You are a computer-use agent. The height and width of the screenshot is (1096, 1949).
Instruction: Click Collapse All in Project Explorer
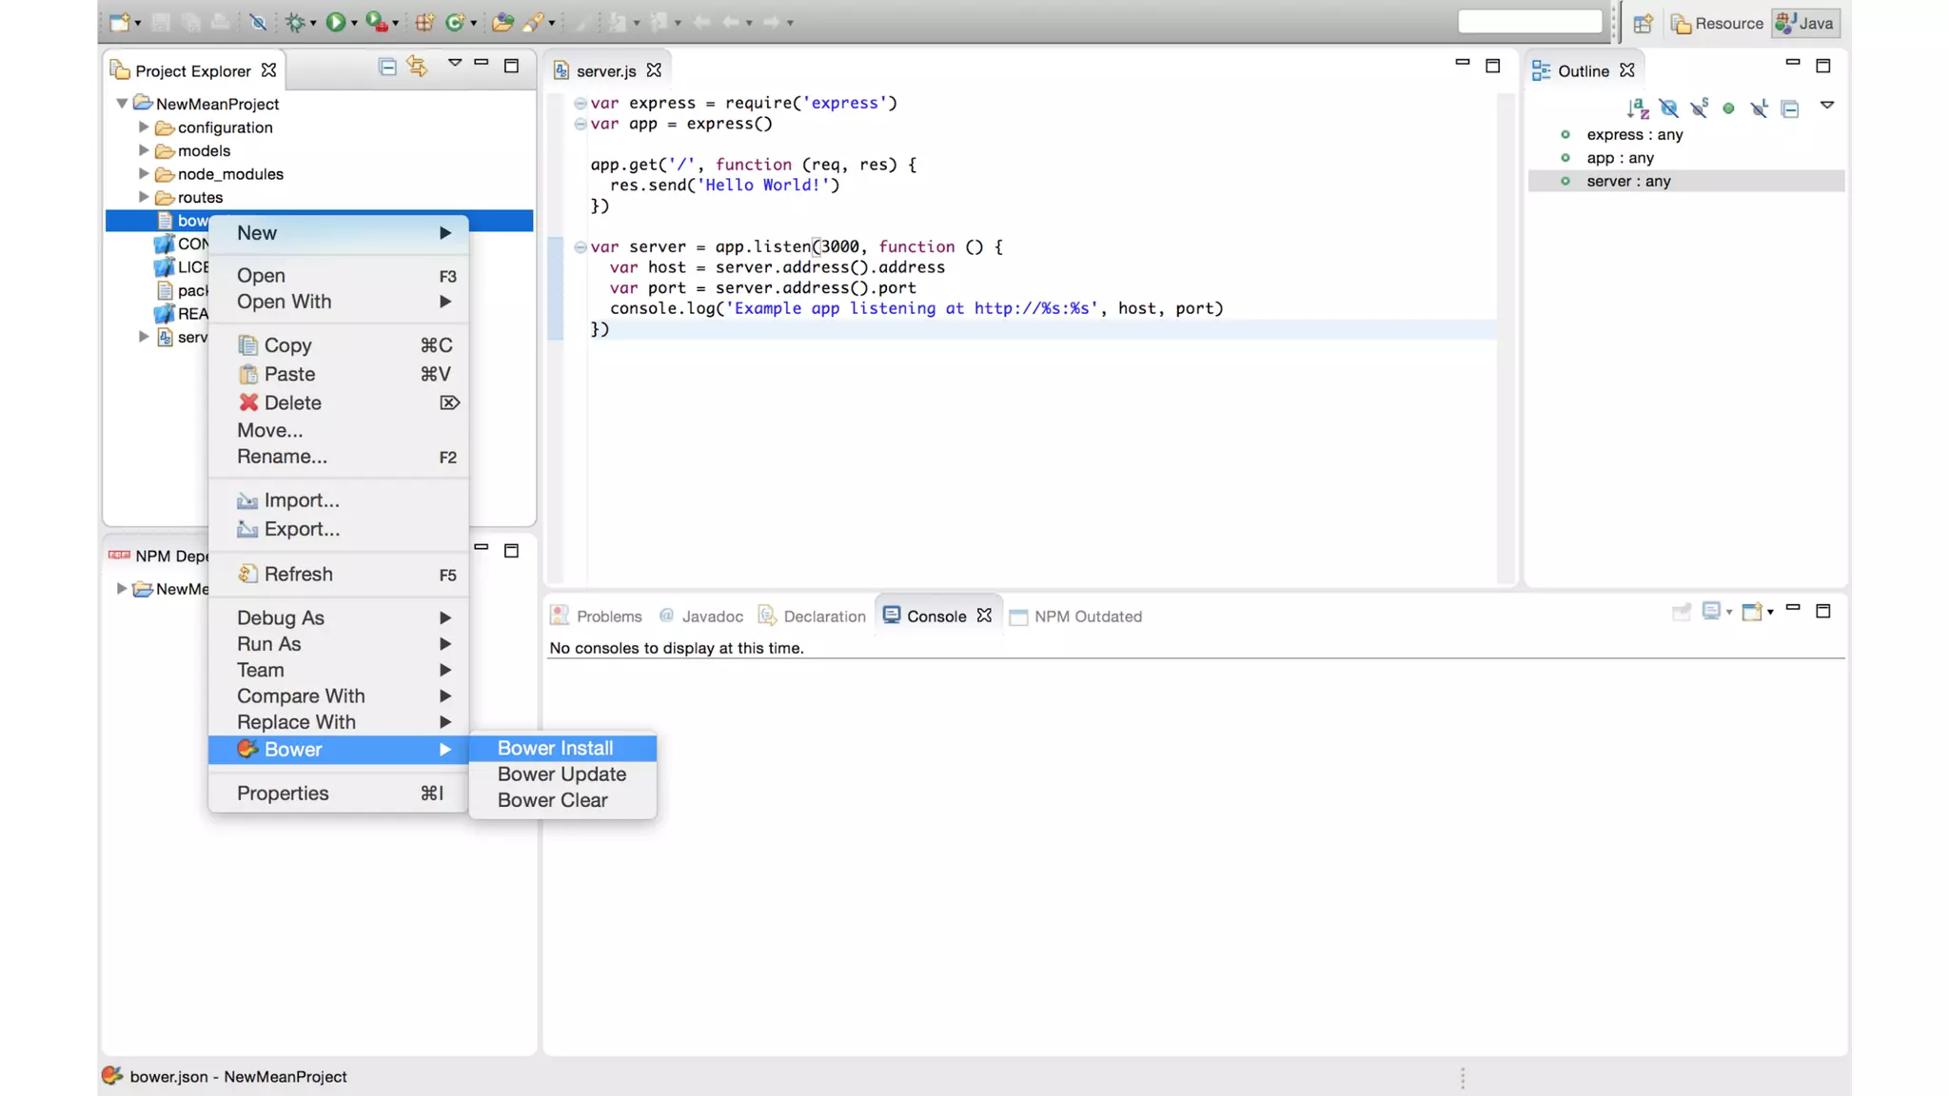(386, 67)
